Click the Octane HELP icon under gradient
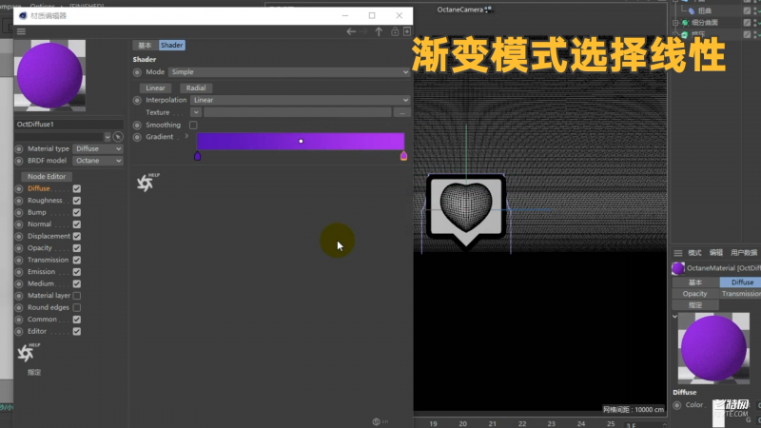The image size is (761, 428). [147, 182]
